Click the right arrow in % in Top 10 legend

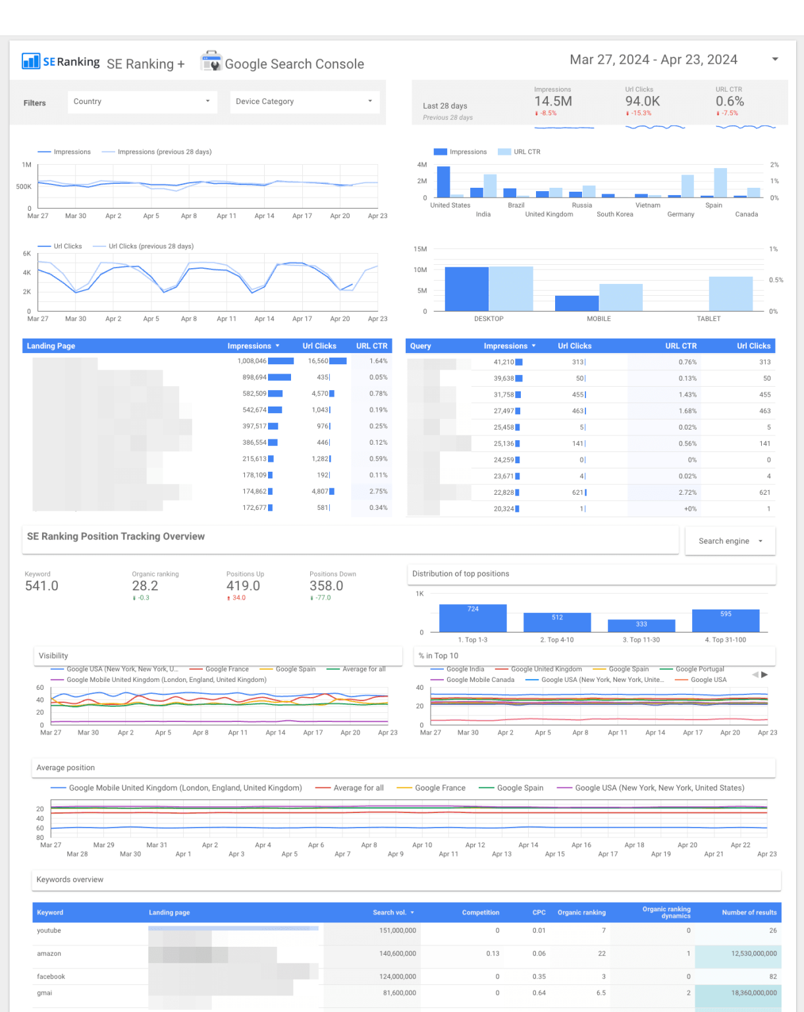click(766, 675)
